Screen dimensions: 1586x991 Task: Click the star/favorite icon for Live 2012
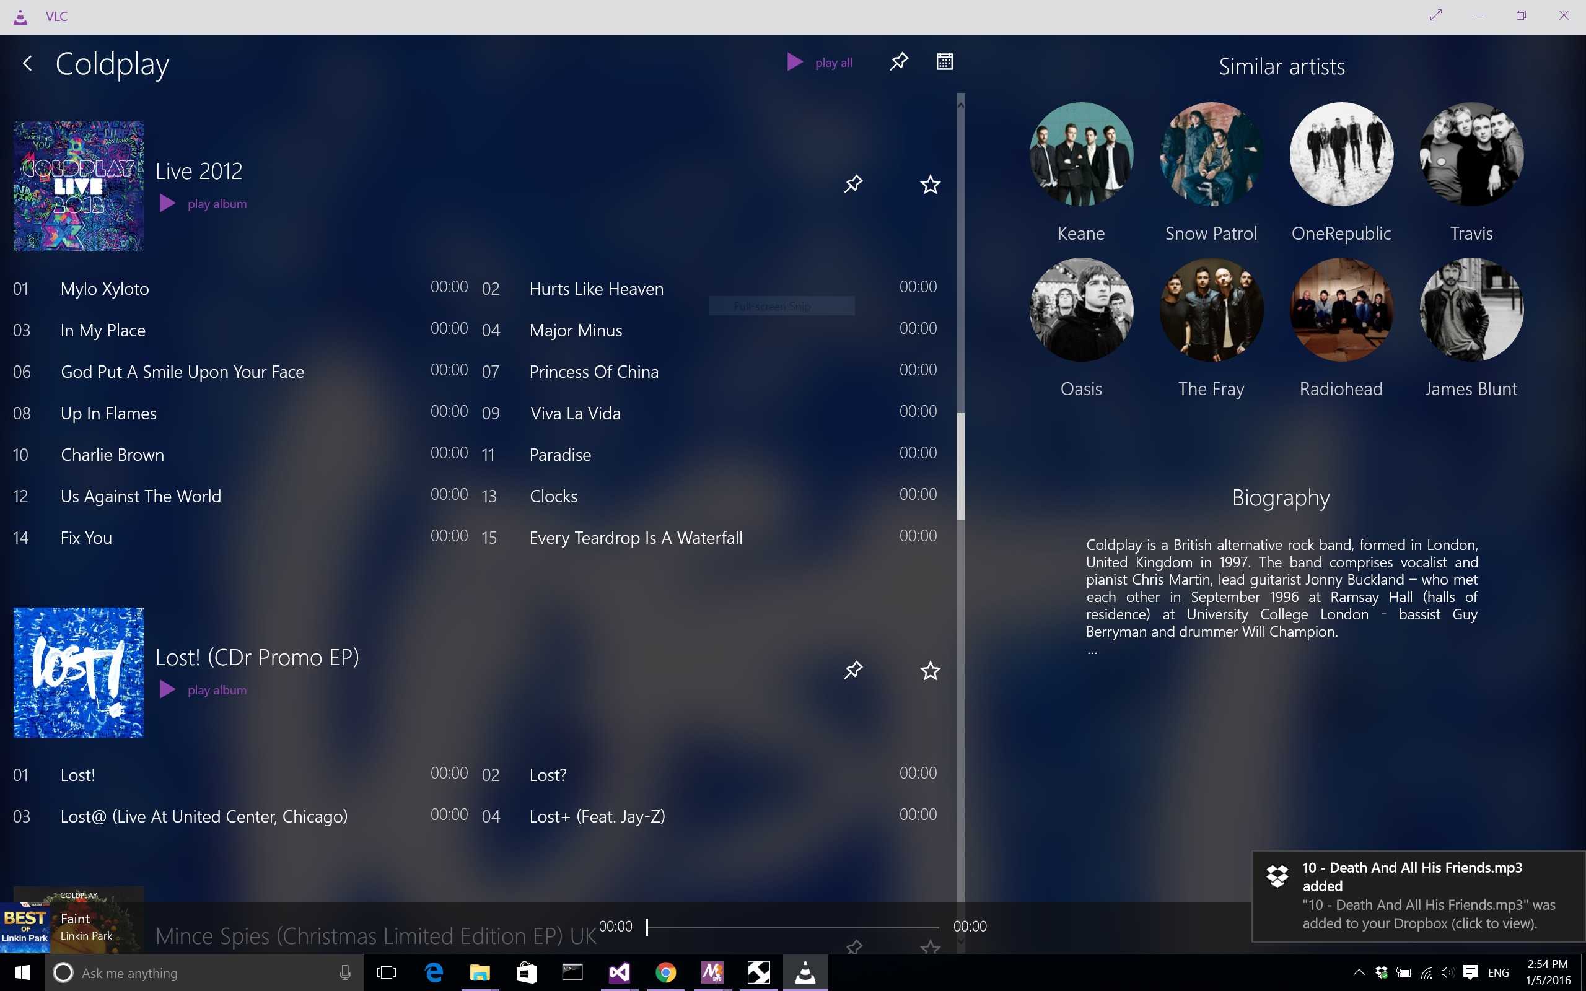(x=929, y=184)
